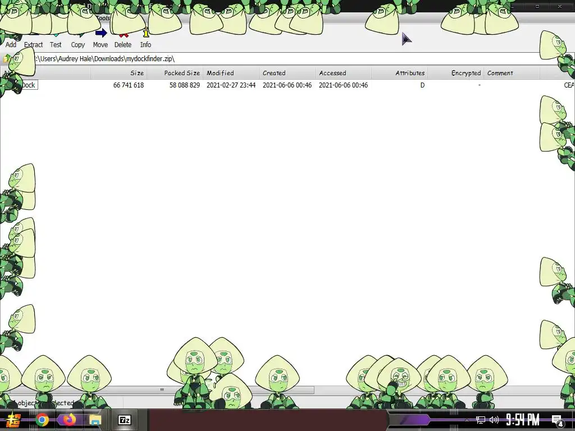575x431 pixels.
Task: Click the horizontal scrollbar thumb
Action: coord(161,389)
